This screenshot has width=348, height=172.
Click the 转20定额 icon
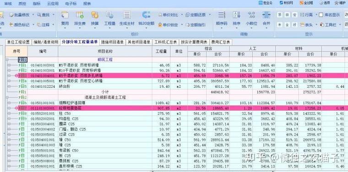146,15
